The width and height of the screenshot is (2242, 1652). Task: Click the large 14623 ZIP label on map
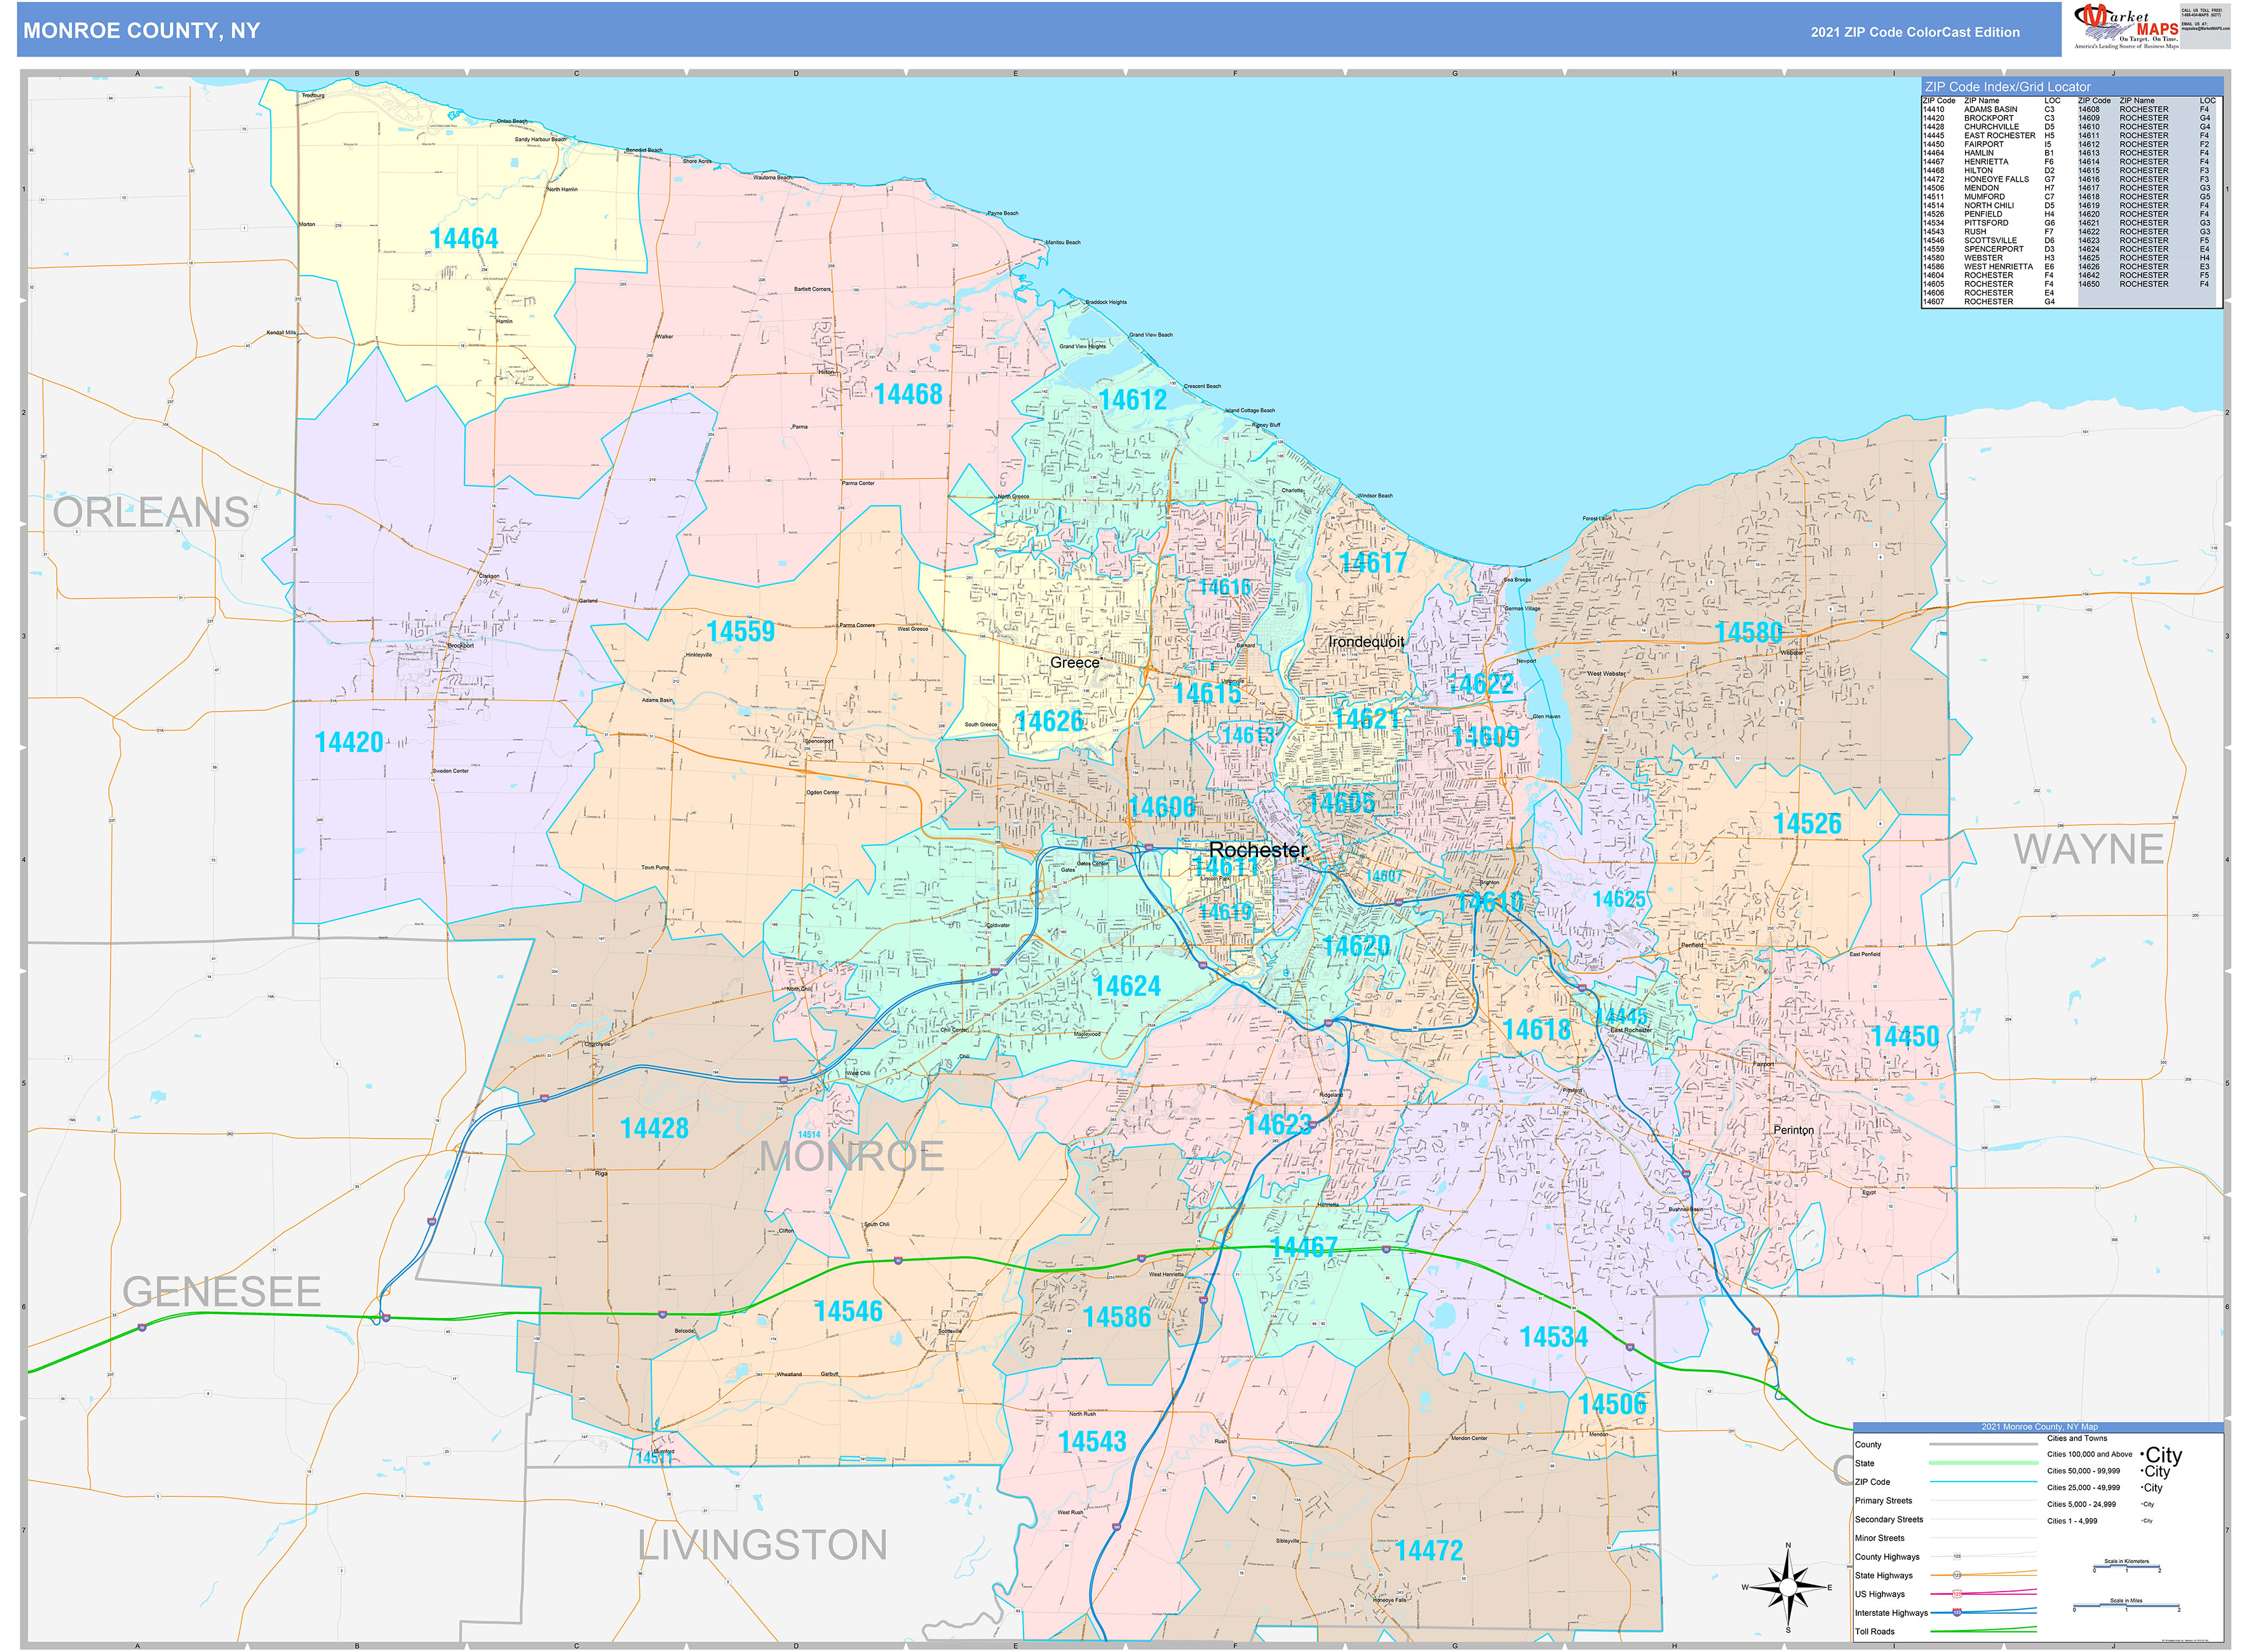(1278, 1124)
